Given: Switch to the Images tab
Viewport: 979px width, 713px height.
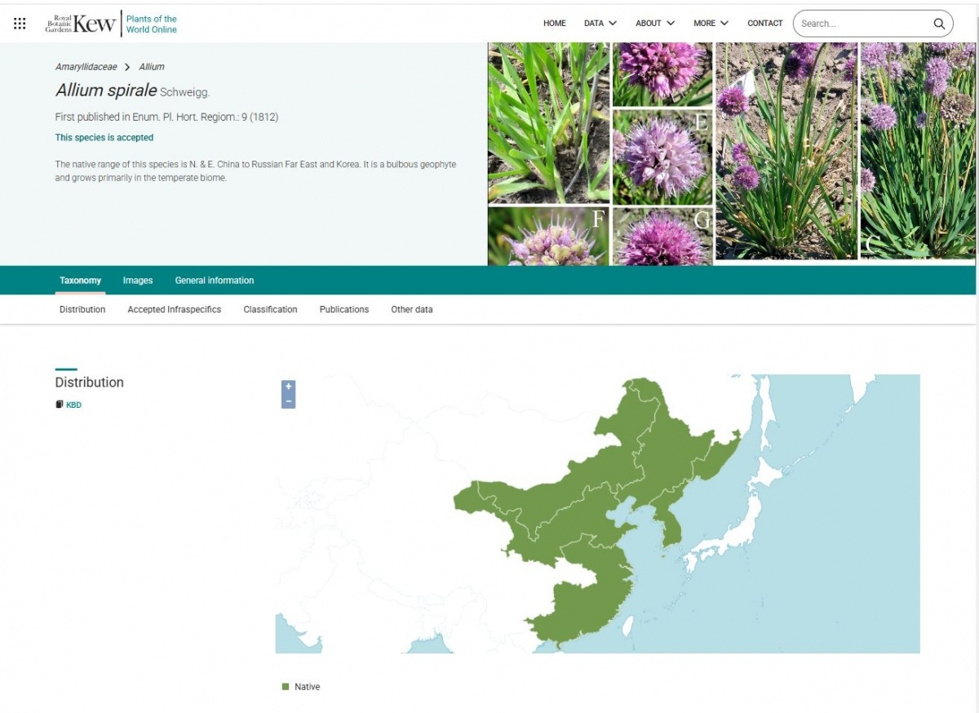Looking at the screenshot, I should click(x=138, y=281).
